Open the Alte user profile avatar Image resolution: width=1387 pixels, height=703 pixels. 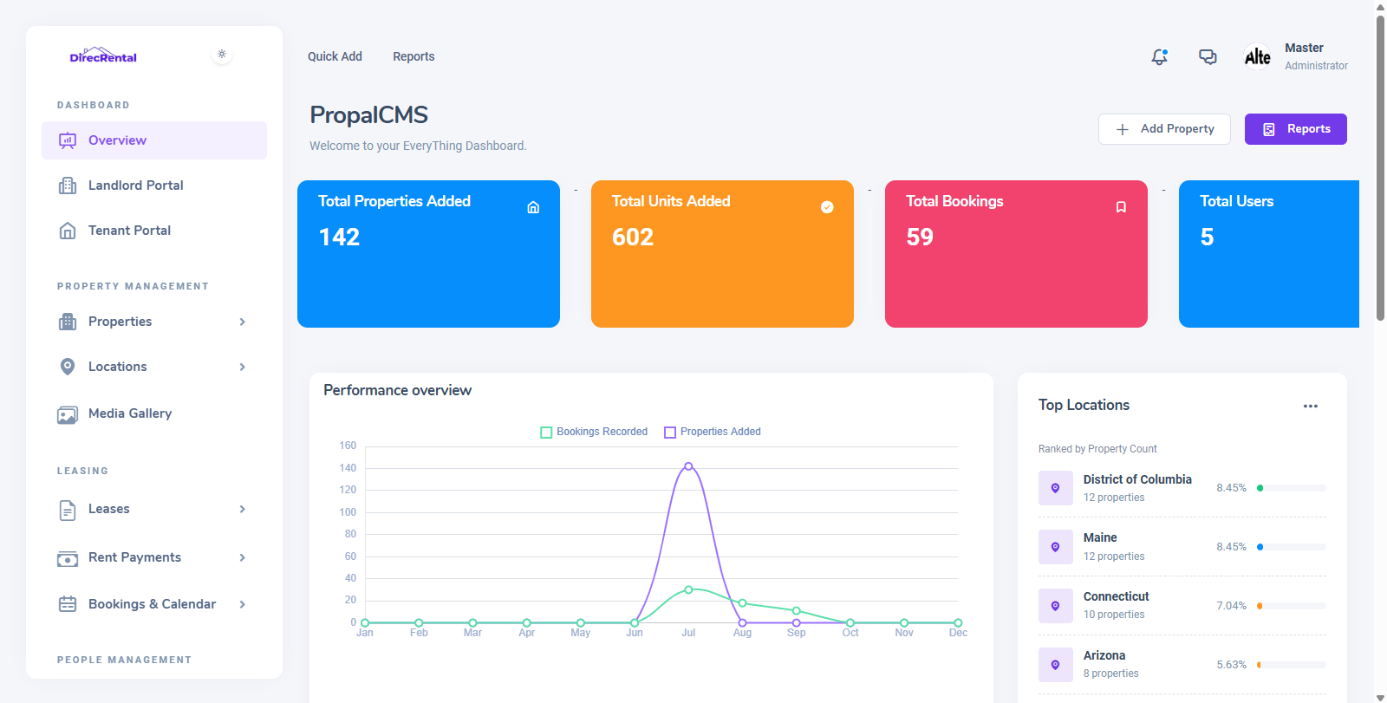coord(1257,57)
